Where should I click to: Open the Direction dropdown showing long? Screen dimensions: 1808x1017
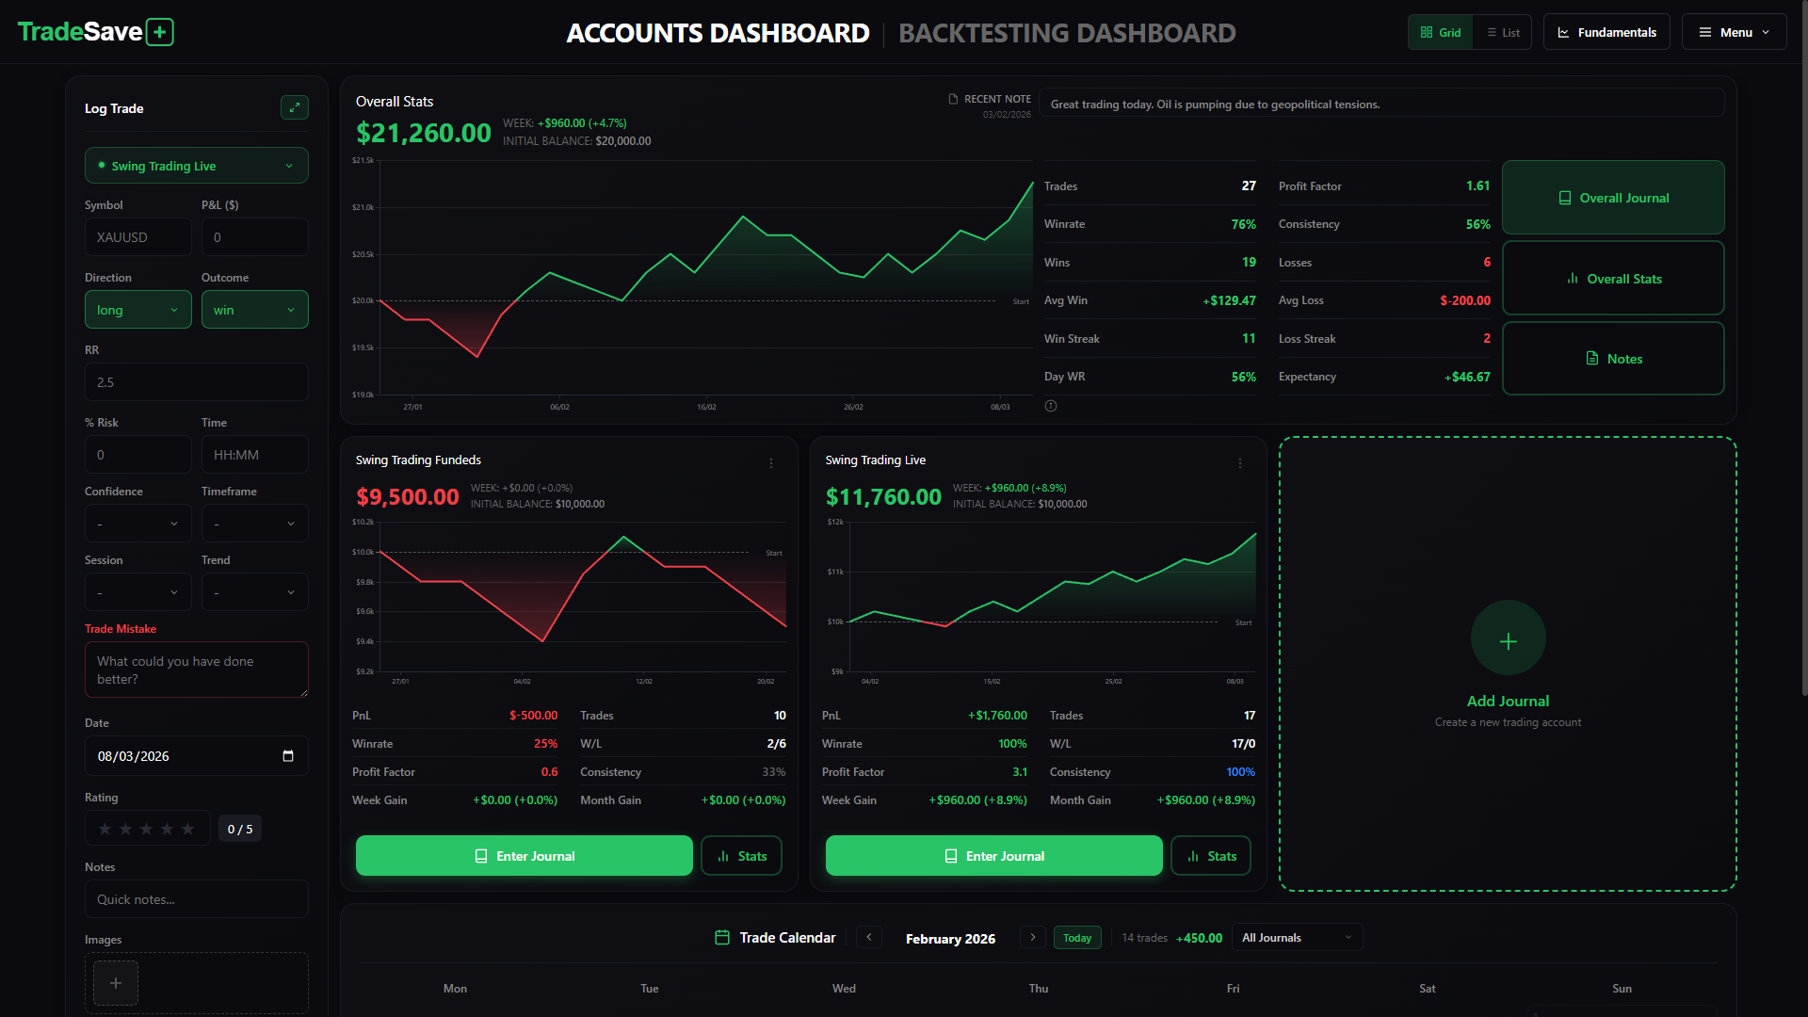point(137,310)
